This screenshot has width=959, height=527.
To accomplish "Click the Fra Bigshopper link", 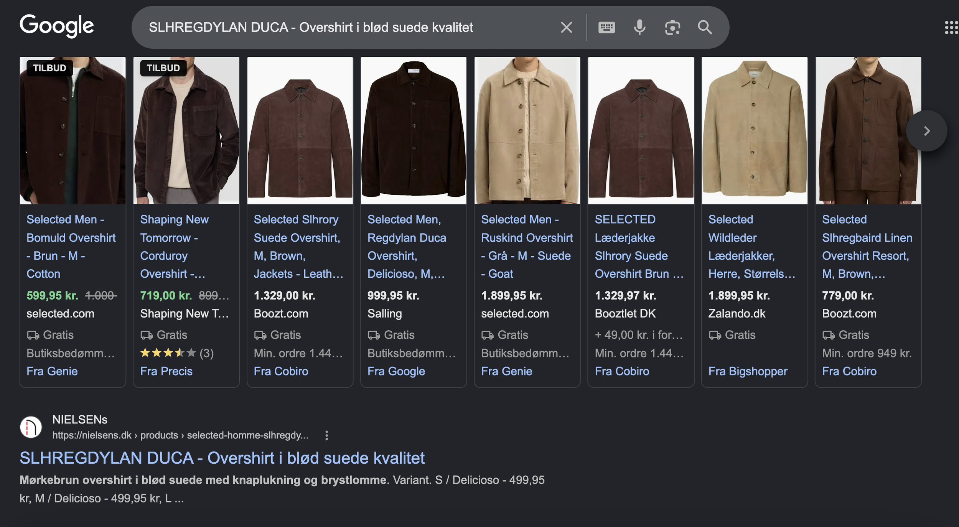I will click(748, 371).
